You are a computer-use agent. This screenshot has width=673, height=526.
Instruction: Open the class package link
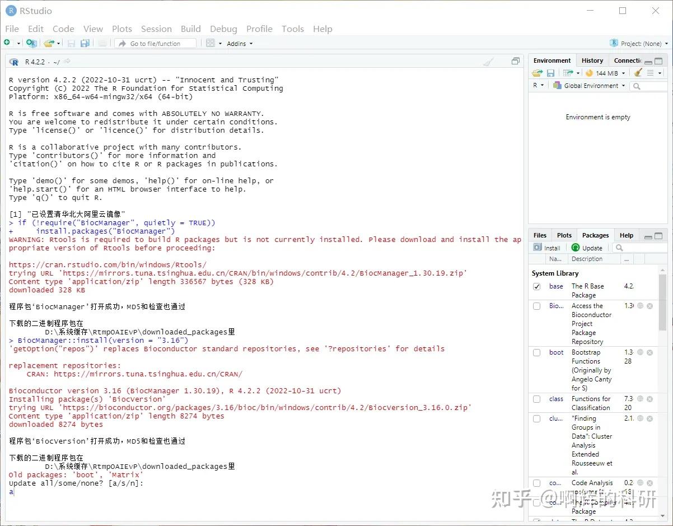556,399
